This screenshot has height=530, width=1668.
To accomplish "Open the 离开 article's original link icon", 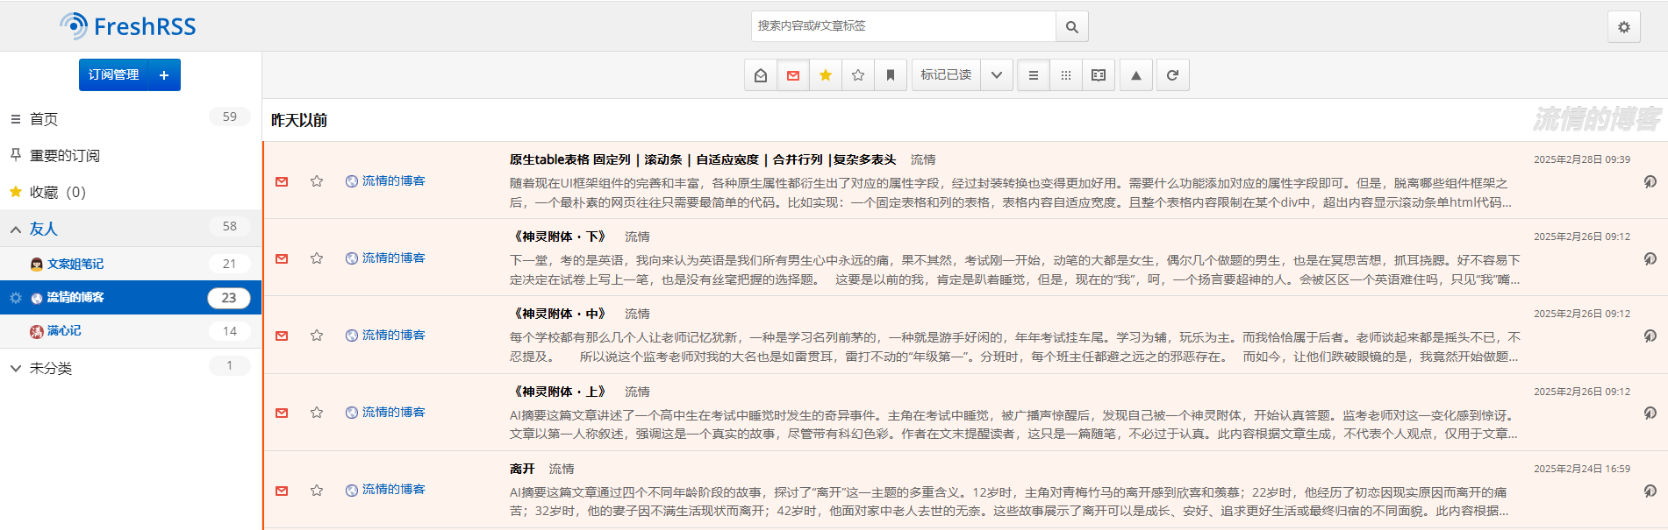I will (x=1650, y=491).
